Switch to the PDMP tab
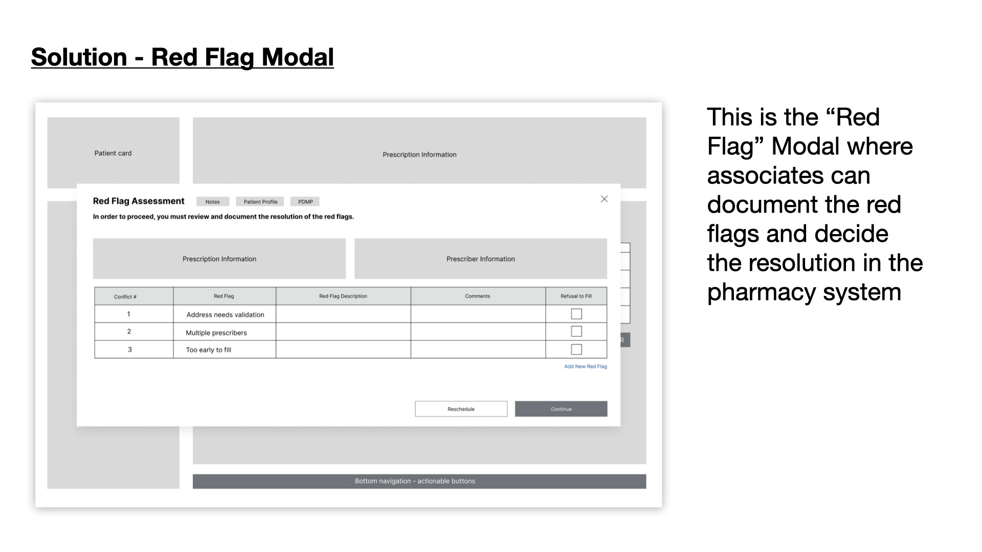This screenshot has height=552, width=982. coord(305,202)
